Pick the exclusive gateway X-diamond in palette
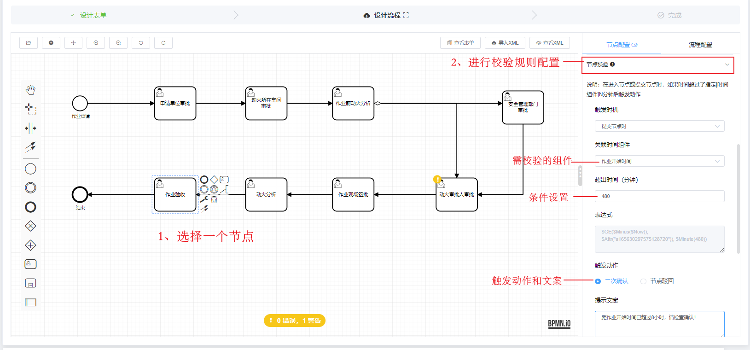 (x=30, y=226)
